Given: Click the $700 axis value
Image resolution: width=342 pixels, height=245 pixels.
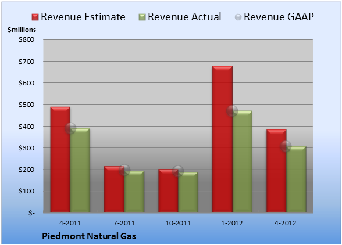Looking at the screenshot, I should point(26,62).
